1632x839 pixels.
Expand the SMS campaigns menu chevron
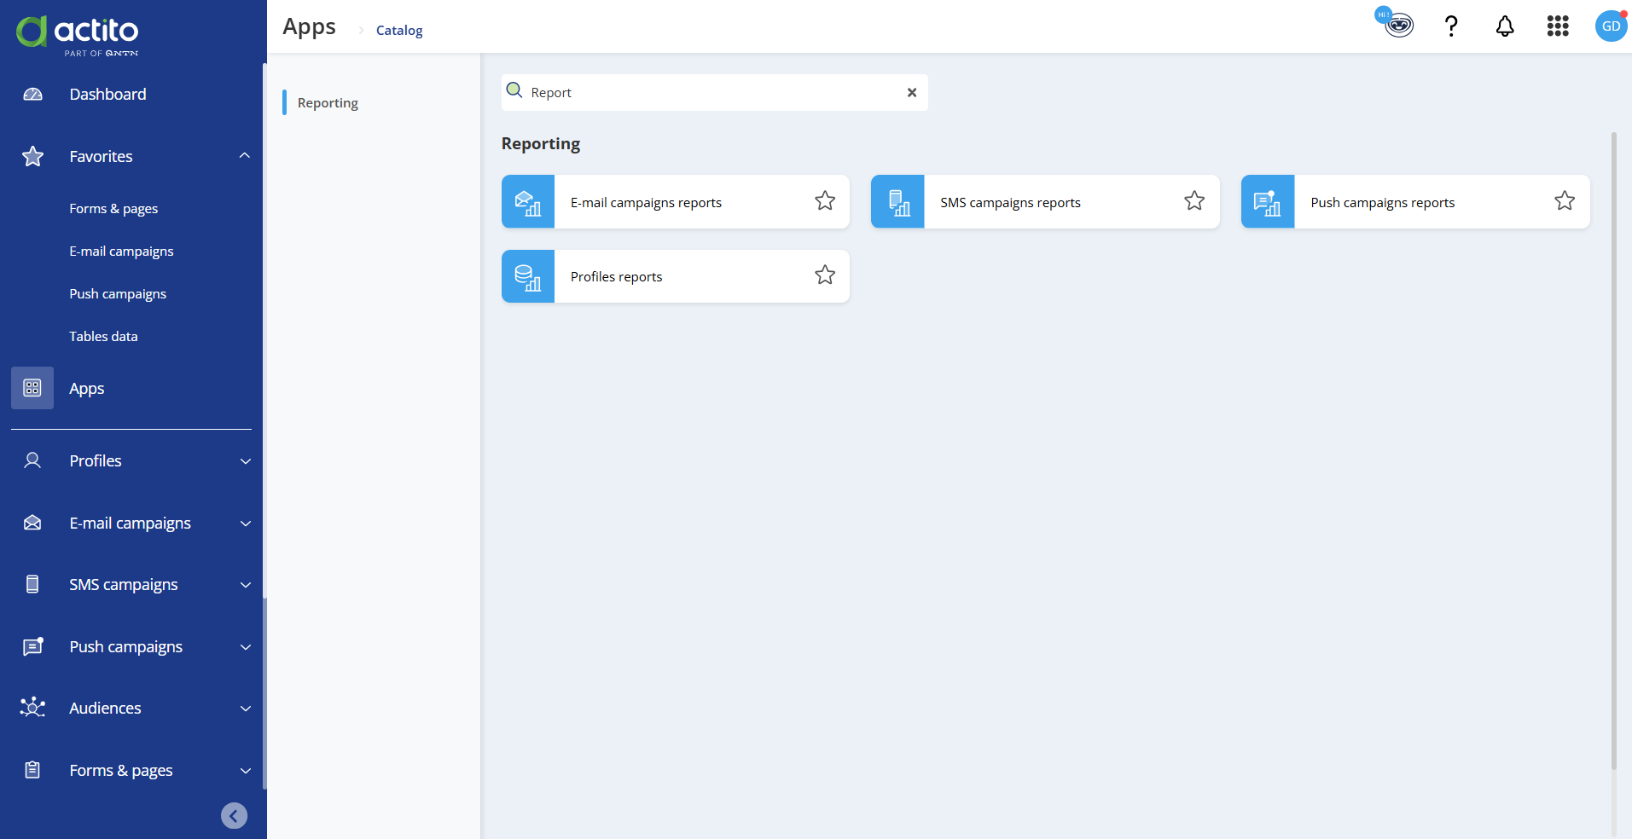(246, 585)
